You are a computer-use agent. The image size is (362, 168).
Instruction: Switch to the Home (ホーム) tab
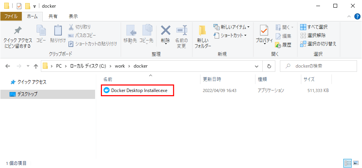coord(32,16)
